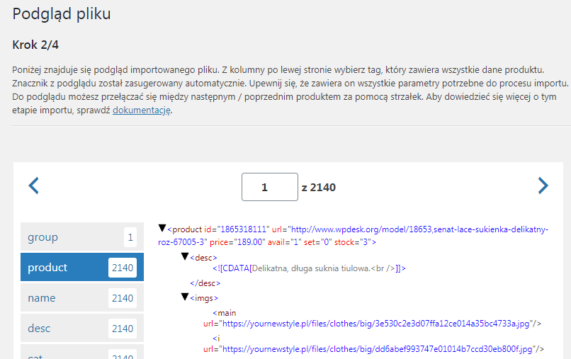
Task: Collapse the product XML node triangle
Action: point(162,228)
